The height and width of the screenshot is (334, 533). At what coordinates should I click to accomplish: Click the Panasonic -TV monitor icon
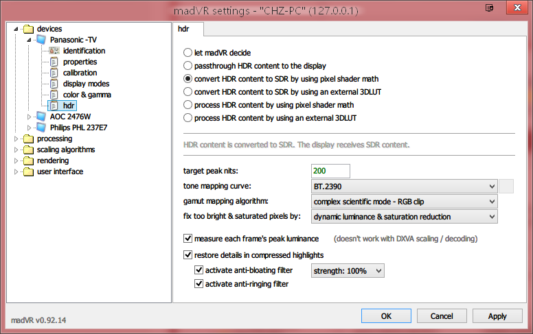point(41,40)
